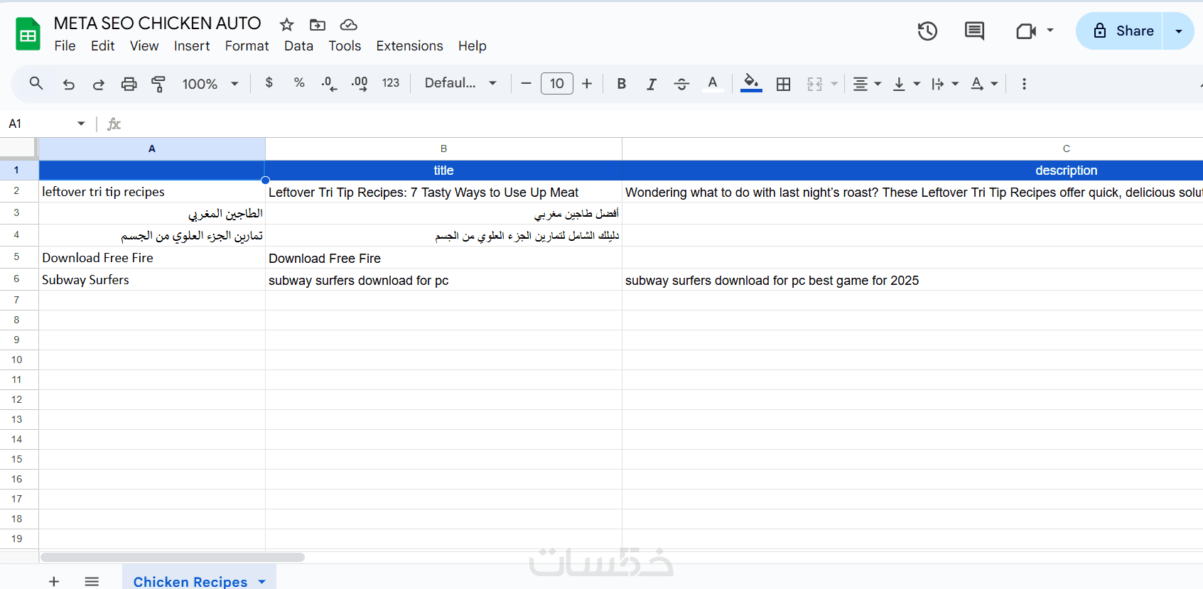Open the borders menu

783,84
